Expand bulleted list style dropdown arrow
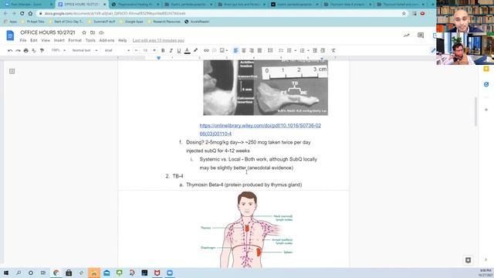Image resolution: width=494 pixels, height=278 pixels. tap(295, 50)
